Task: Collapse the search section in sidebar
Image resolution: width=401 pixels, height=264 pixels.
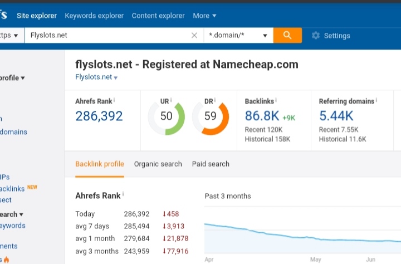Action: point(11,214)
